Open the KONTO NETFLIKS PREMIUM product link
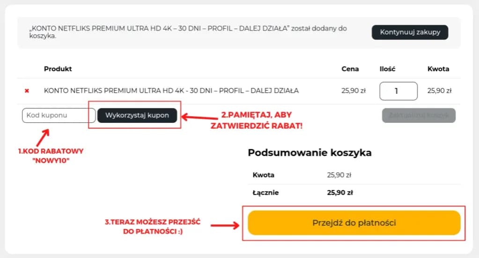Viewport: 479px width, 258px height. (171, 91)
